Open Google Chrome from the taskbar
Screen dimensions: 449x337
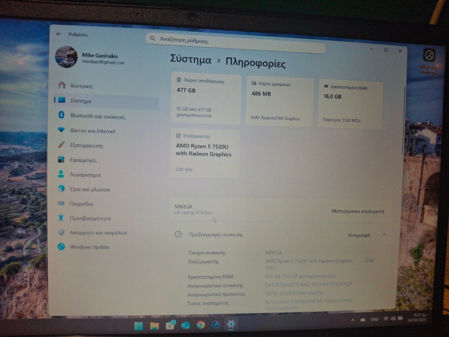(x=201, y=325)
